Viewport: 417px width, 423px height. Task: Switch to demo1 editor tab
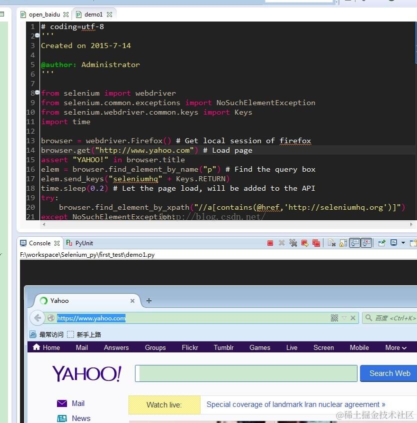coord(93,15)
